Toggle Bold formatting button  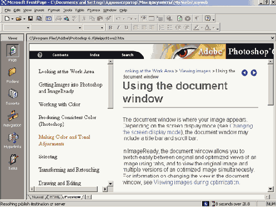click(x=111, y=27)
